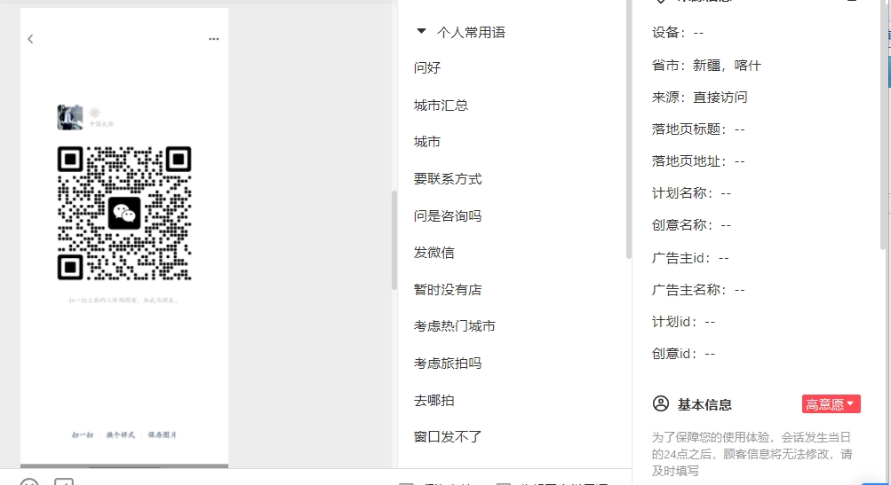This screenshot has width=891, height=485.
Task: Click the chat panel vertical scrollbar
Action: click(x=394, y=240)
